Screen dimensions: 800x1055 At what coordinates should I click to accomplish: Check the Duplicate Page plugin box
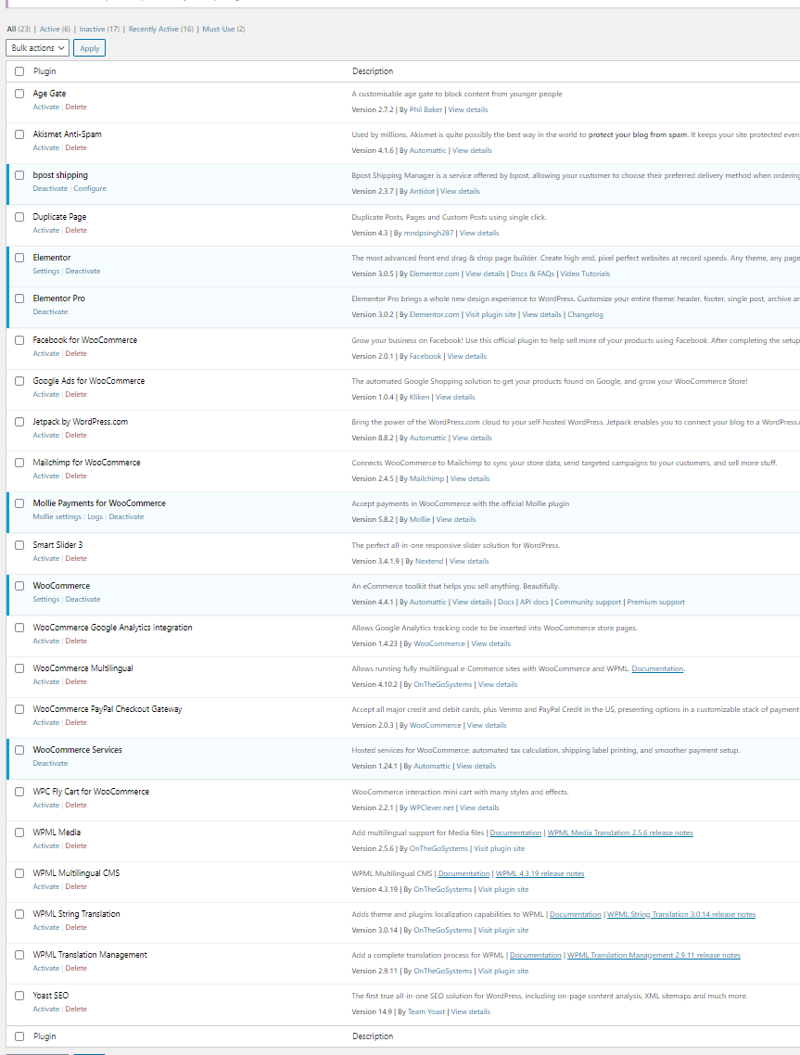click(19, 217)
